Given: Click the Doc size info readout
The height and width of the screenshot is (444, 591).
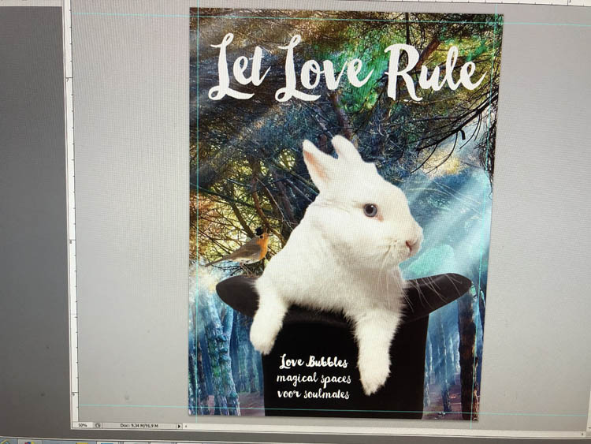Looking at the screenshot, I should click(x=138, y=426).
